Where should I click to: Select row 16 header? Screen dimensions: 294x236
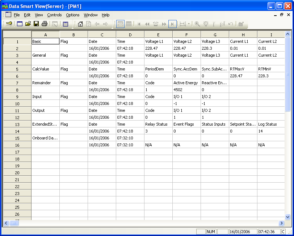[x=17, y=145]
